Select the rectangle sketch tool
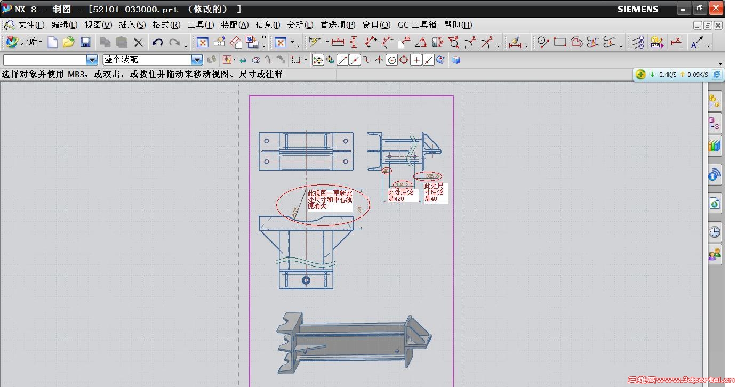This screenshot has height=387, width=745. (559, 42)
